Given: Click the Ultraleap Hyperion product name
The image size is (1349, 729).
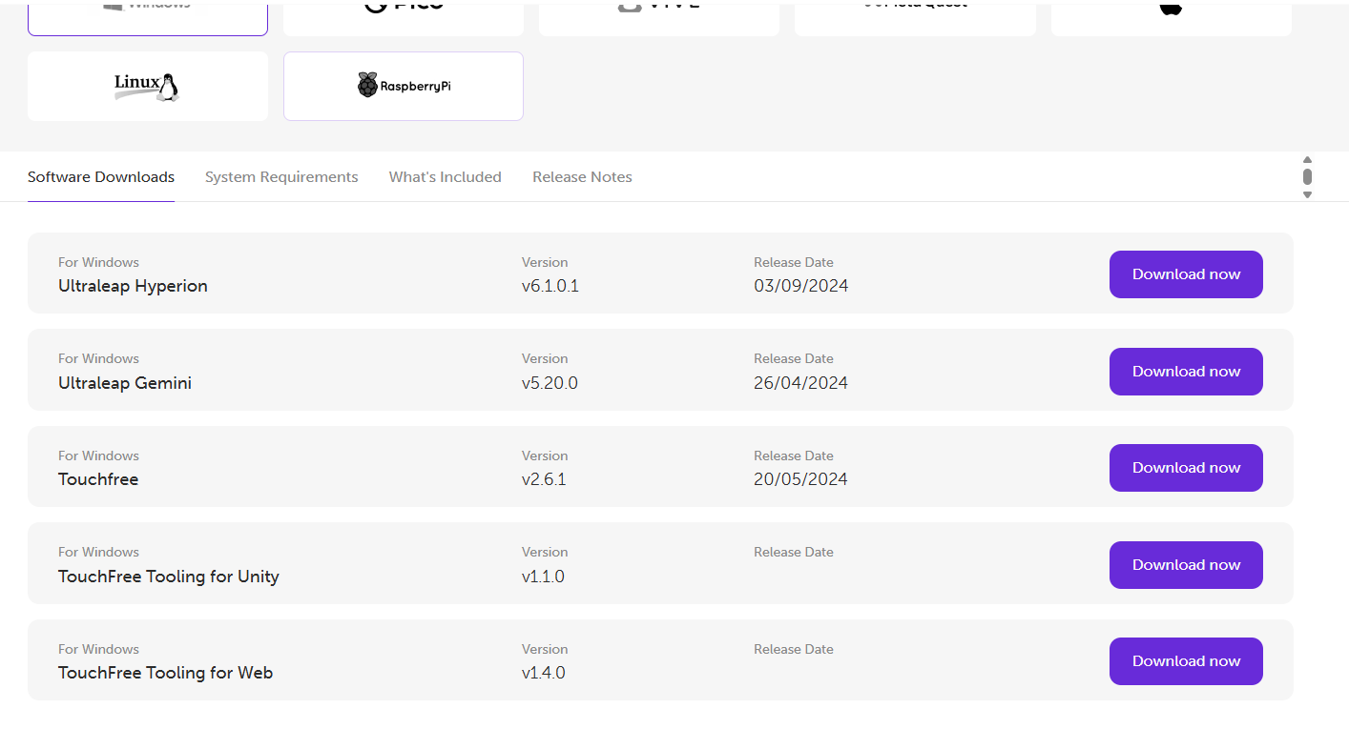Looking at the screenshot, I should (133, 286).
